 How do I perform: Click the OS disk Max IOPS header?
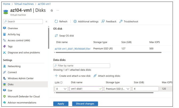(154, 42)
